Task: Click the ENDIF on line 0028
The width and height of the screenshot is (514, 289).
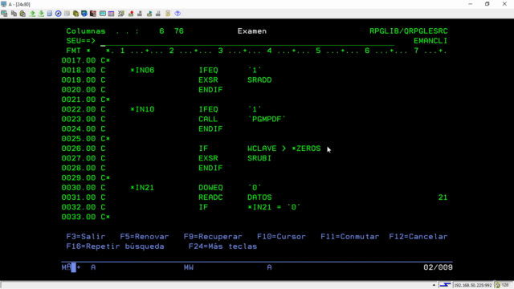Action: click(x=210, y=168)
